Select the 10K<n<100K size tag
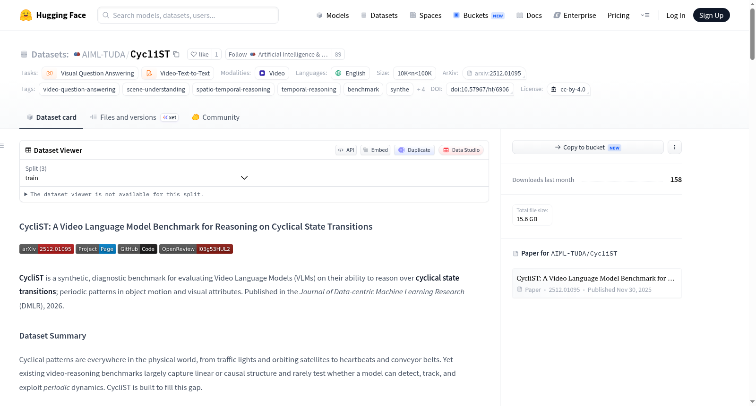Screen dimensions: 756x406 point(414,73)
